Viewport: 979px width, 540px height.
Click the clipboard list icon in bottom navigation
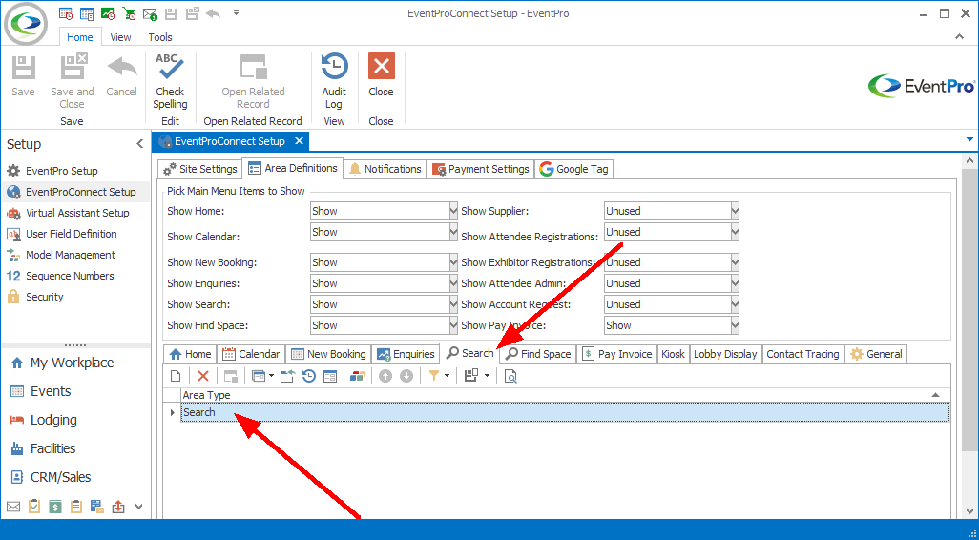coord(76,507)
